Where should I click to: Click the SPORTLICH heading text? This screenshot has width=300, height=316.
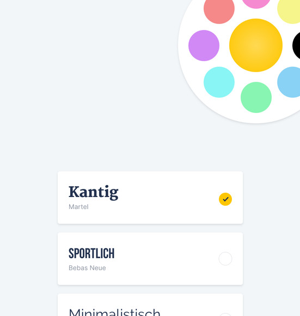click(91, 253)
